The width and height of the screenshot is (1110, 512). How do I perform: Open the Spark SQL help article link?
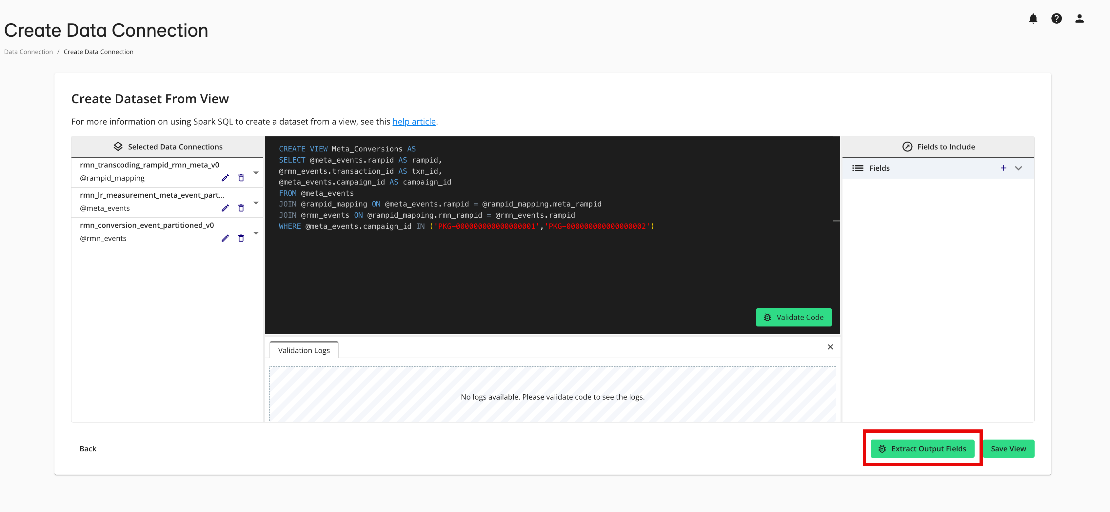pos(414,122)
